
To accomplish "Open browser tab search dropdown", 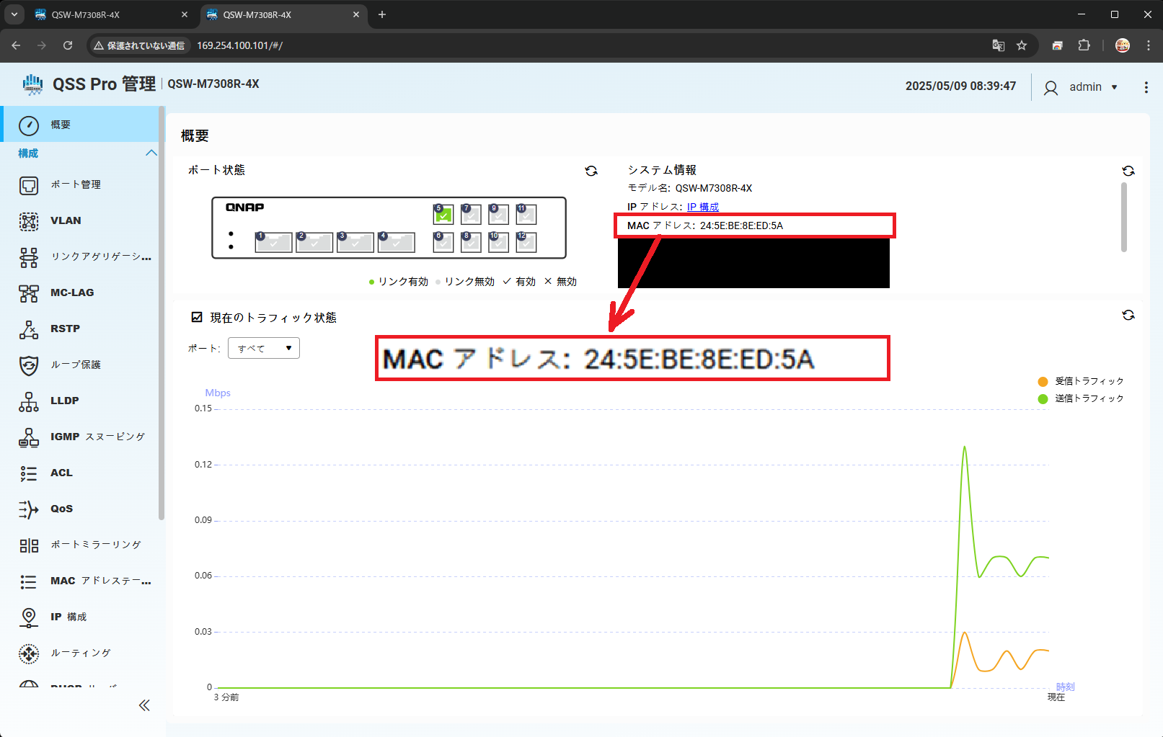I will (14, 14).
